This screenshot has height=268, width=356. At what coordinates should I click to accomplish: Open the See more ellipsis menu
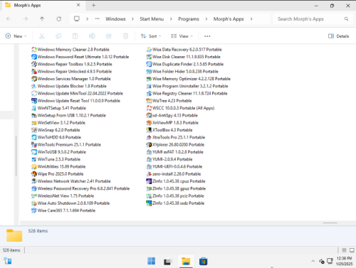pos(207,36)
